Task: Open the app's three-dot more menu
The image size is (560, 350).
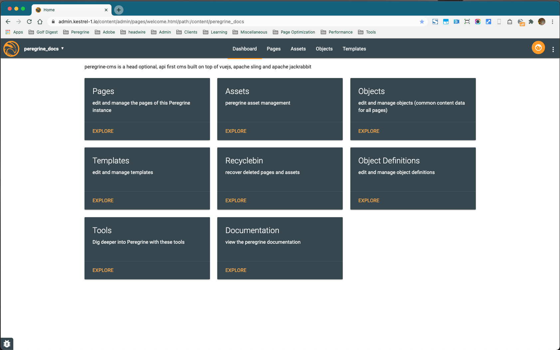Action: coord(553,49)
